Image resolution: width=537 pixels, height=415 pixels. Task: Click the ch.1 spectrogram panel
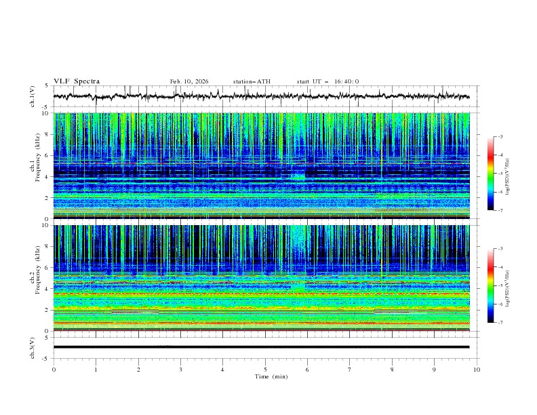pos(261,165)
